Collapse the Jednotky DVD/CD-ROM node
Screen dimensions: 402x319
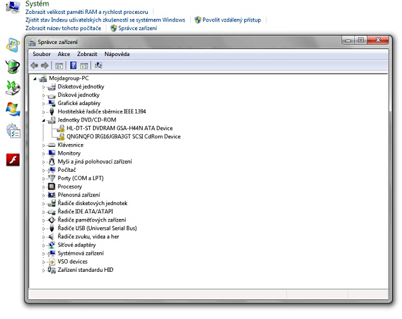point(43,120)
